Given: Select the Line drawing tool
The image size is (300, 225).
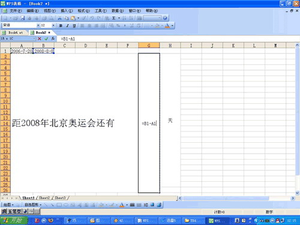Looking at the screenshot, I should [46, 205].
